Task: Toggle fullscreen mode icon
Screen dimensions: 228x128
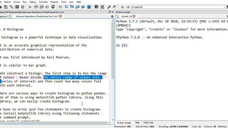Action: (102, 7)
